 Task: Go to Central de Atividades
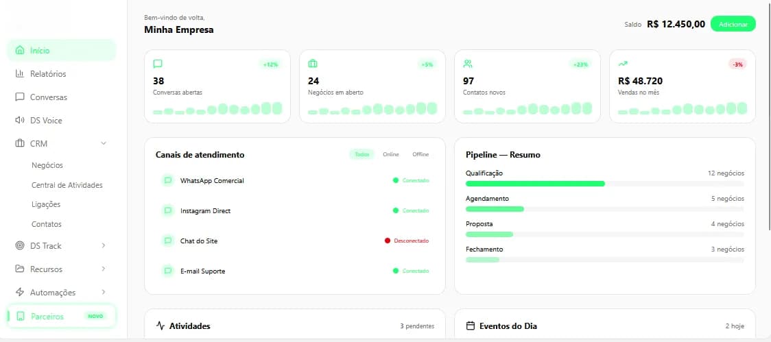pyautogui.click(x=67, y=185)
